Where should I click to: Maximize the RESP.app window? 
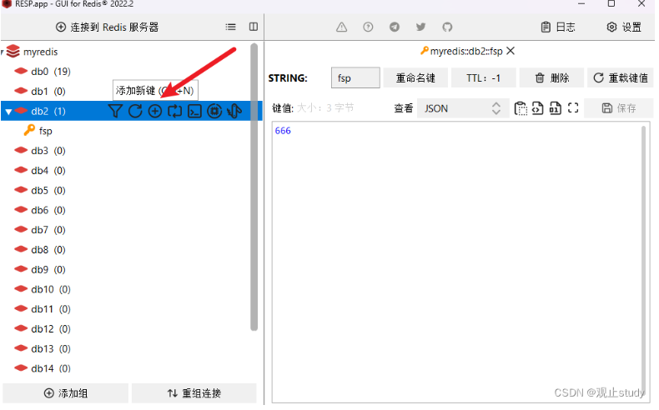[611, 4]
